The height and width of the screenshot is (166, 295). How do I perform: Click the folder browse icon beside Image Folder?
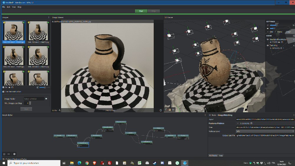tap(46, 99)
